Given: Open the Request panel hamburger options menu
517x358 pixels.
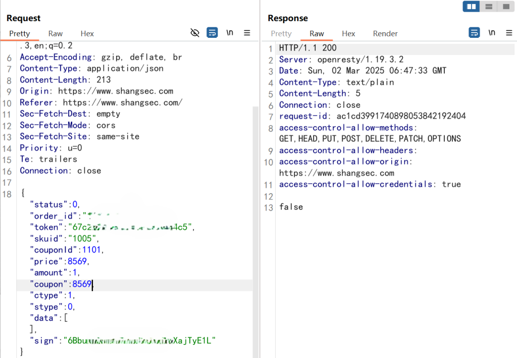Looking at the screenshot, I should (247, 33).
